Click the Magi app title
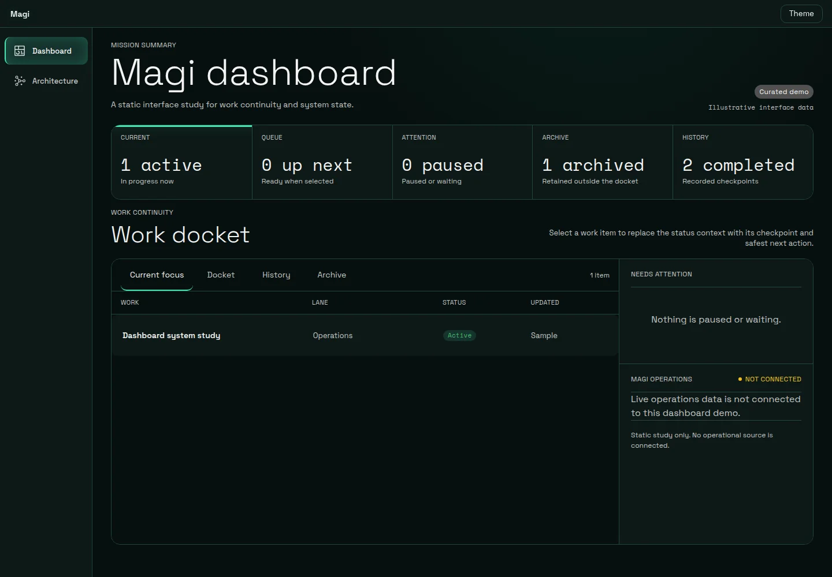 click(20, 14)
